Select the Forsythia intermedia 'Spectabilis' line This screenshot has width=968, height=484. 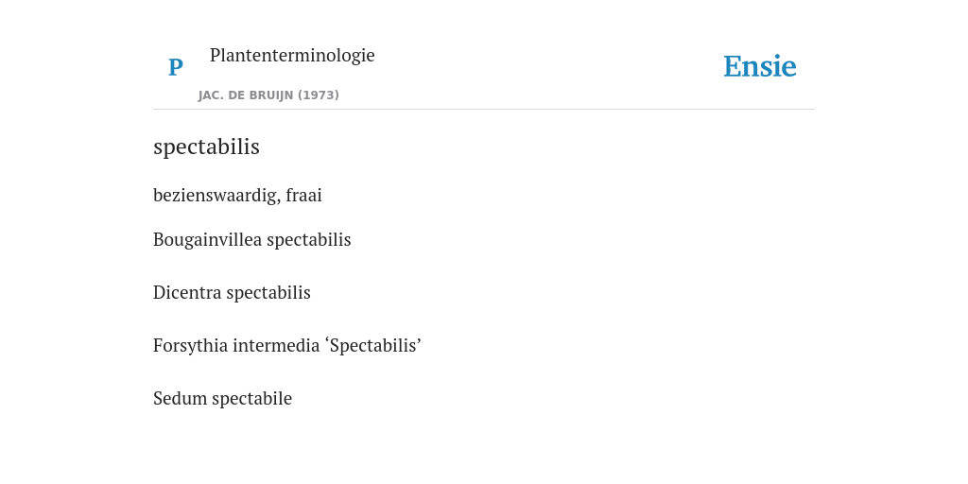pyautogui.click(x=287, y=346)
